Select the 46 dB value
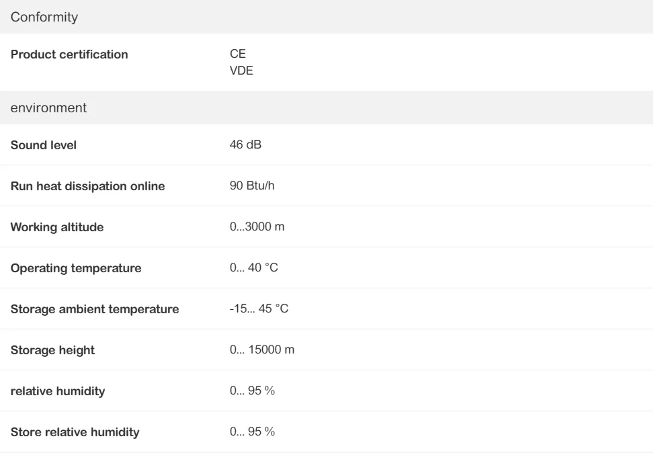 pos(245,145)
